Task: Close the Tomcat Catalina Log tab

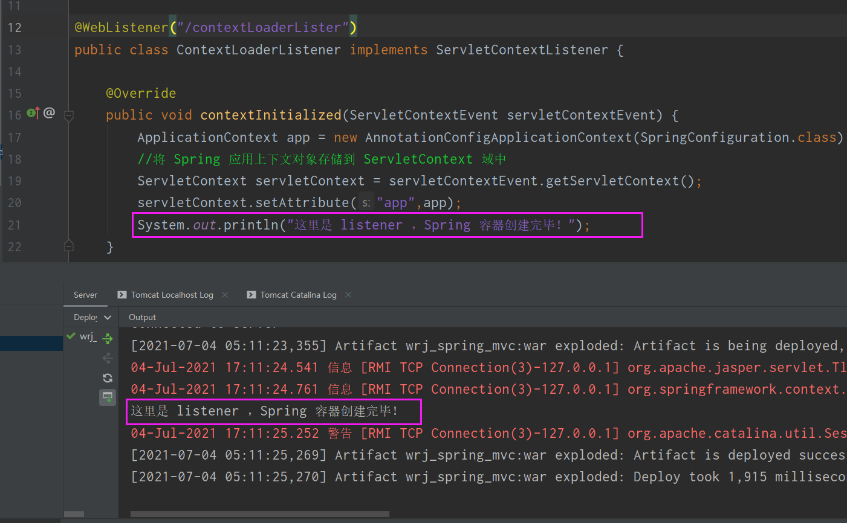Action: (348, 295)
